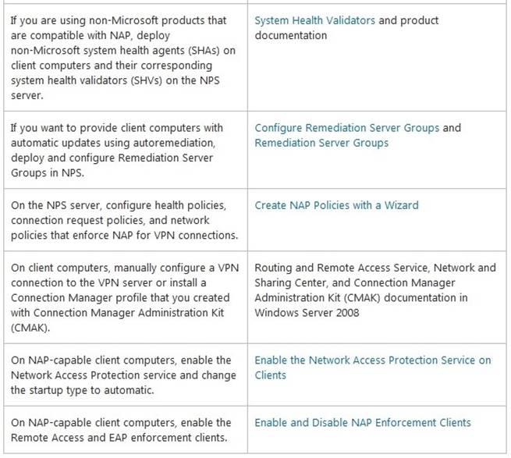Click the 'Groups in NPS.' text line
Image resolution: width=511 pixels, height=458 pixels.
click(x=48, y=172)
